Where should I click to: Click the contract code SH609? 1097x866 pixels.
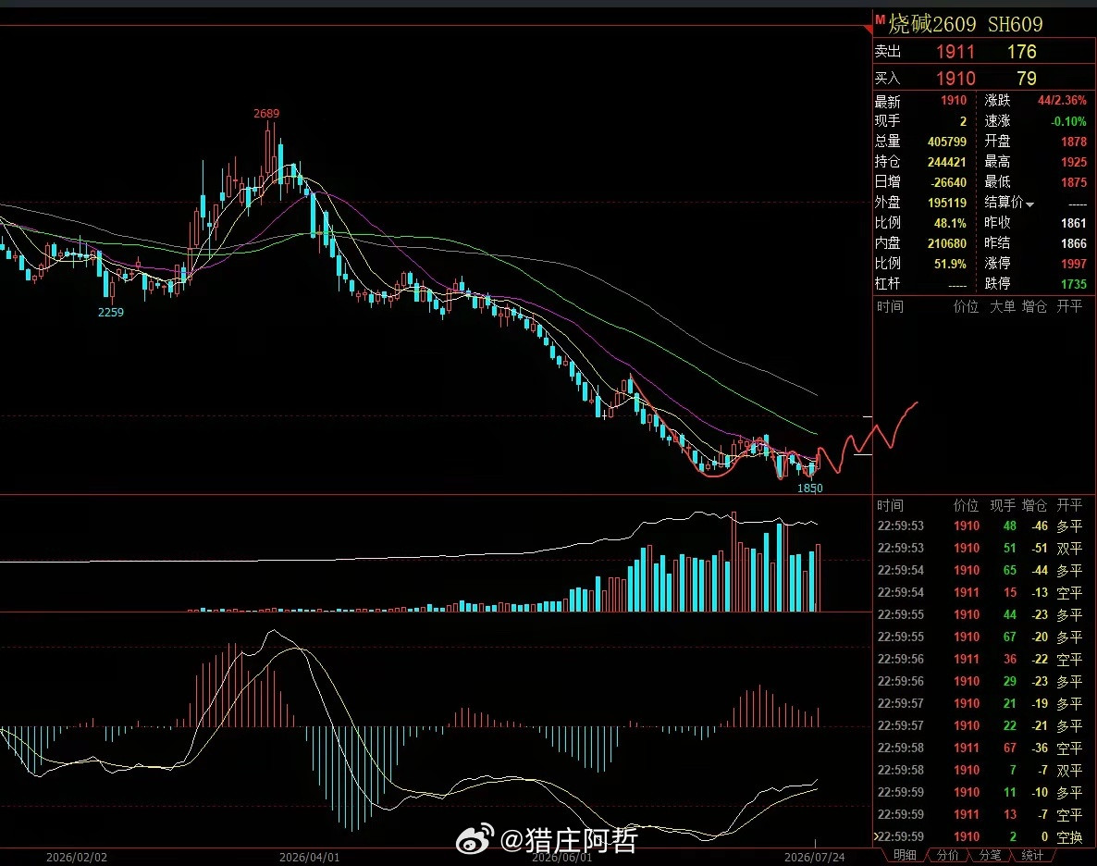click(1016, 24)
